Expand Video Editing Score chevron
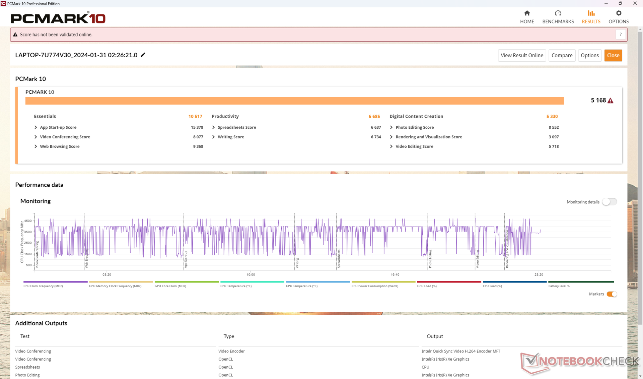This screenshot has height=379, width=643. tap(391, 146)
